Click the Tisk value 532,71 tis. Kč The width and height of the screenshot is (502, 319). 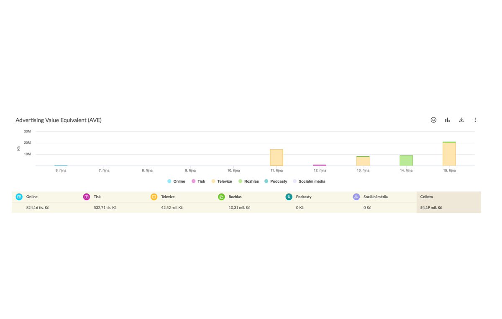105,207
